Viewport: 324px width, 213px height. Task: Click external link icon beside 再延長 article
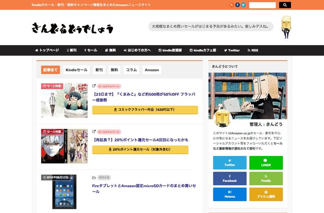coord(94,132)
